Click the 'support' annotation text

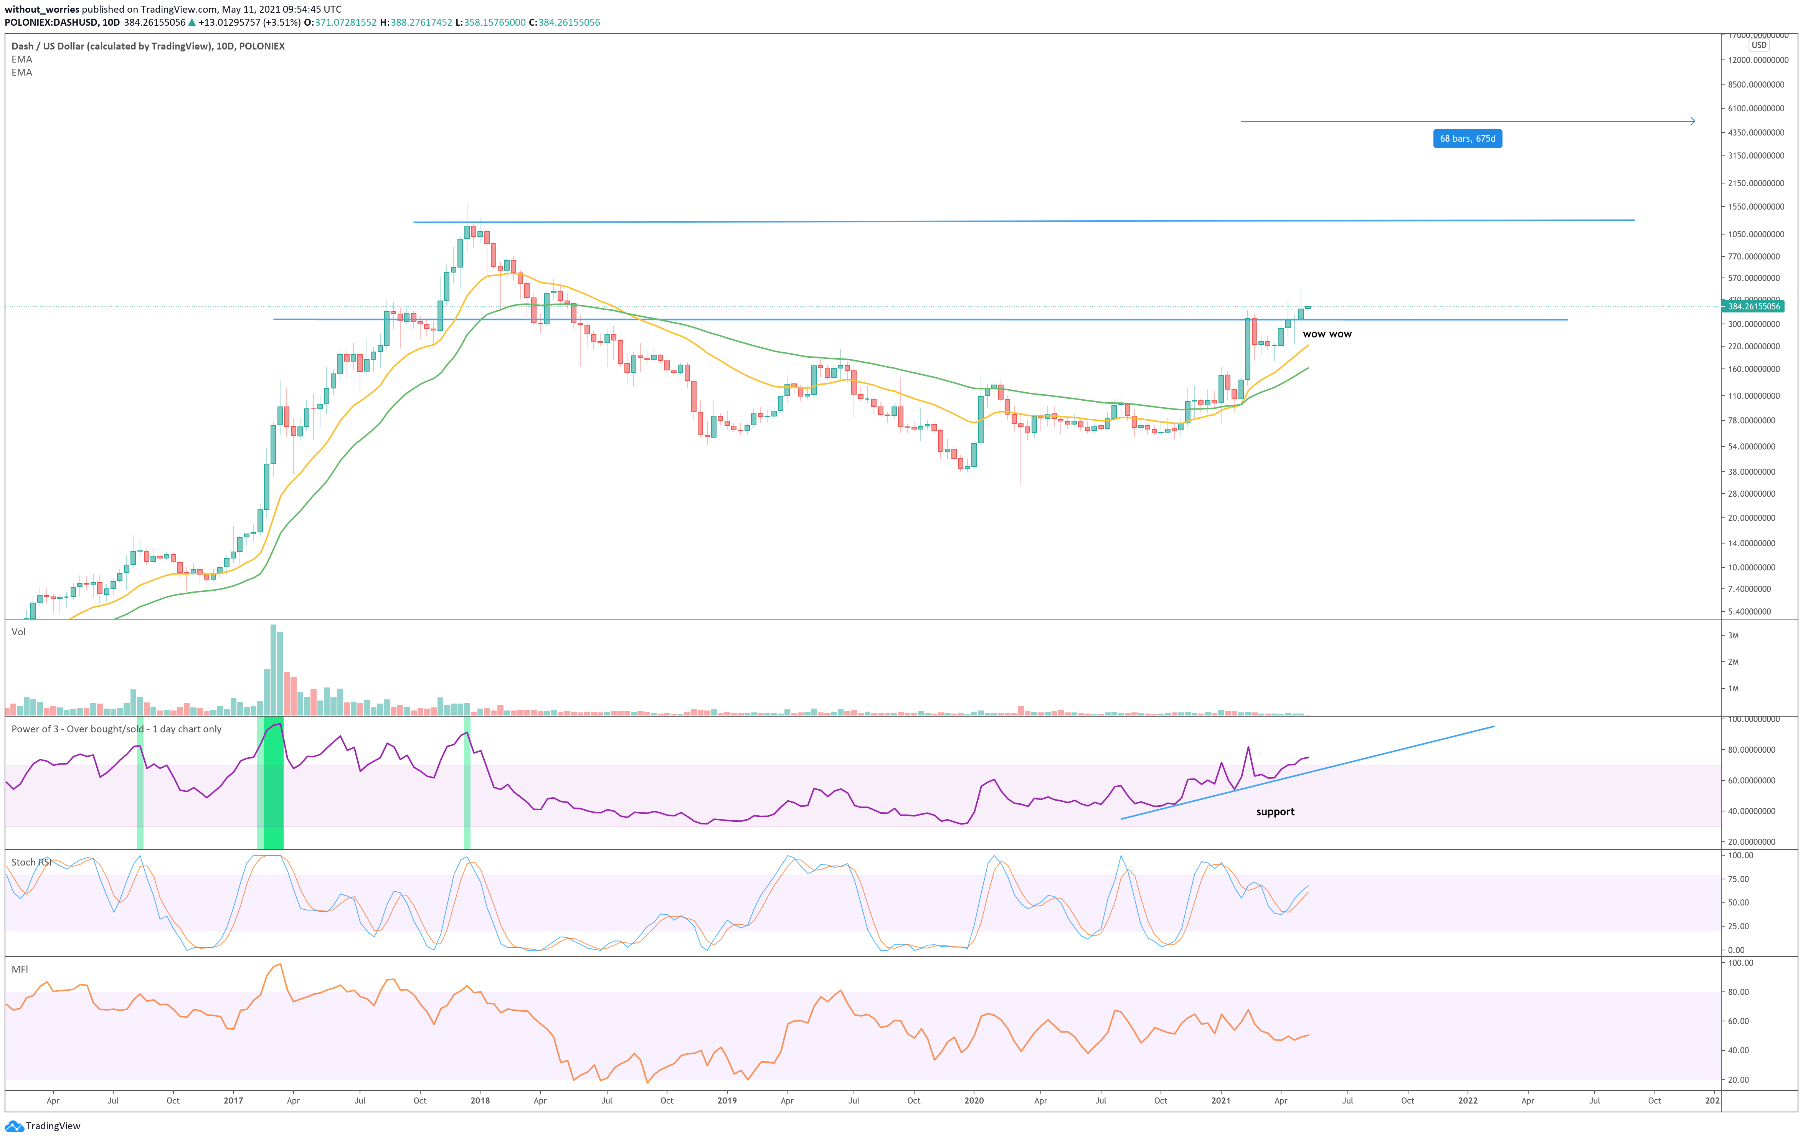[x=1275, y=812]
